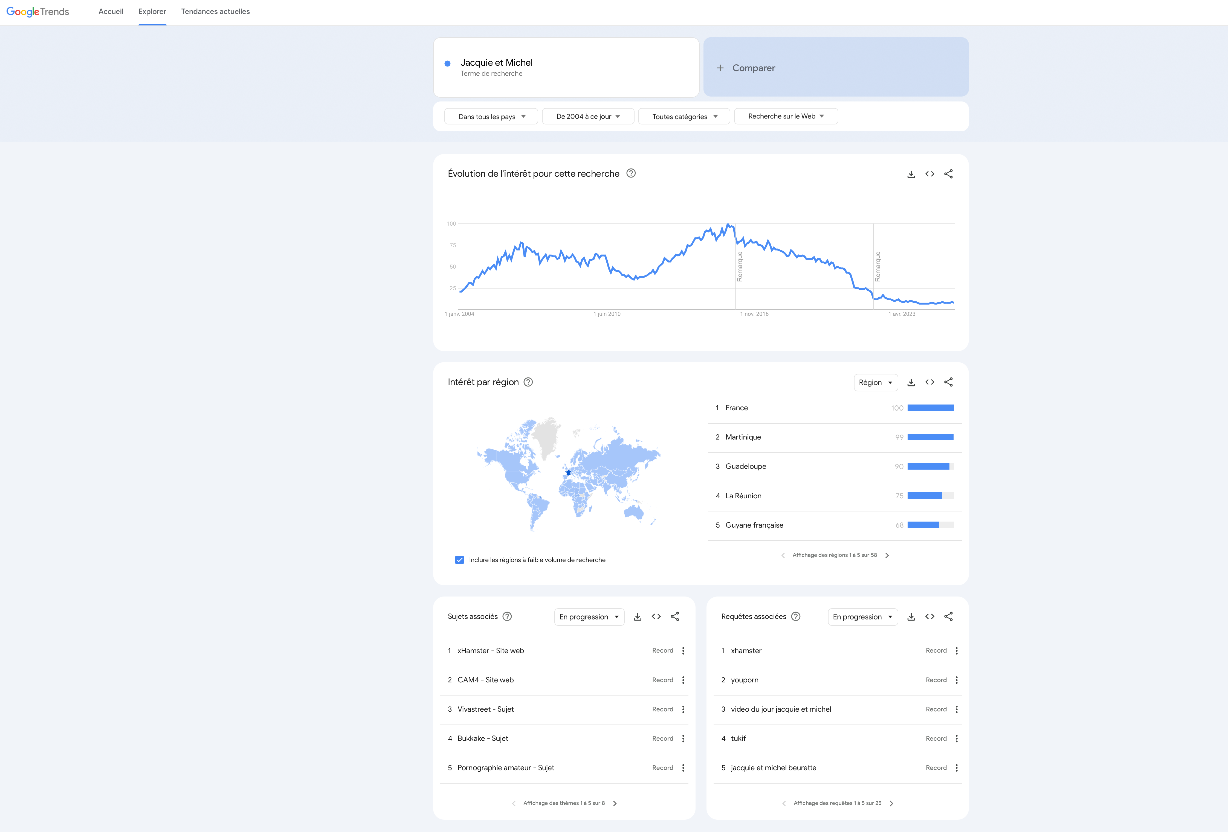The image size is (1228, 832).
Task: Click the blue dot beside Jacquie et Michel
Action: click(x=448, y=63)
